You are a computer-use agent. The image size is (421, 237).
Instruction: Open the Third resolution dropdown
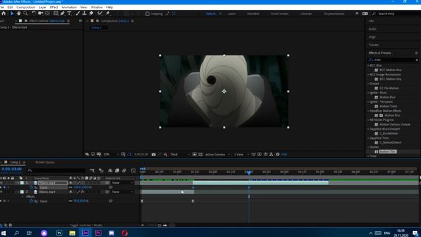point(180,155)
